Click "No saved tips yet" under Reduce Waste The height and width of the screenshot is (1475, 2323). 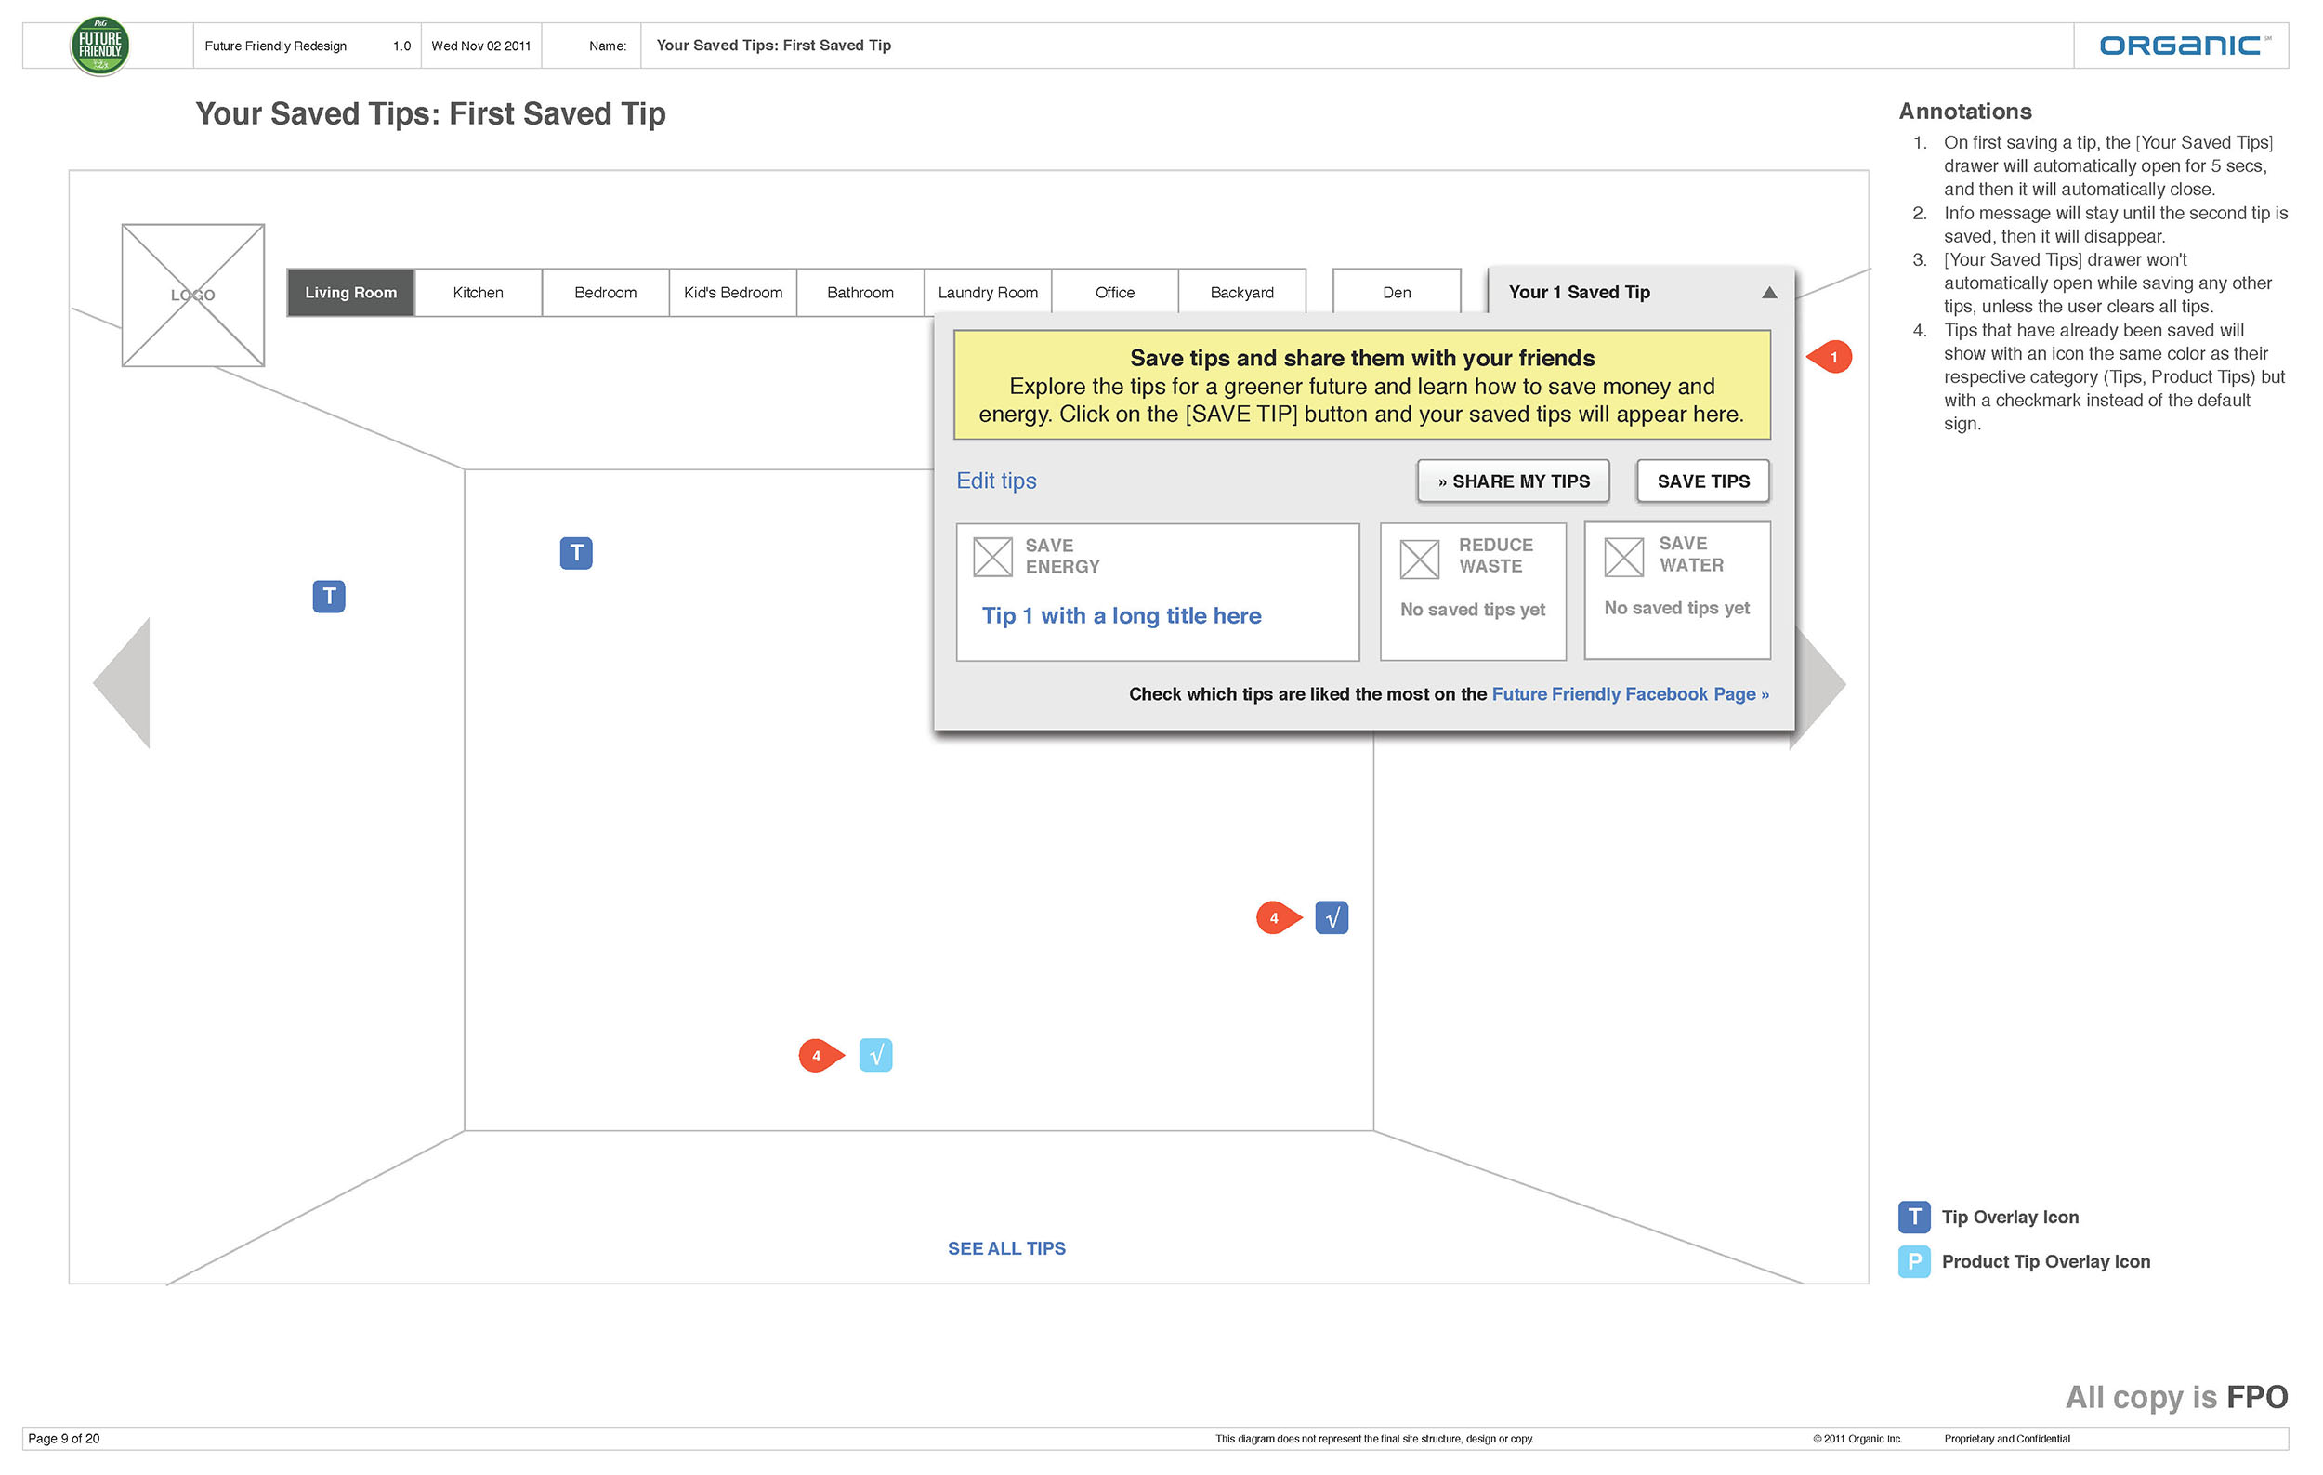point(1472,610)
